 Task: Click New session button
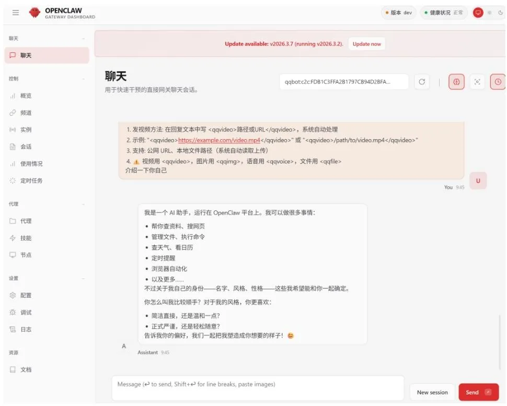tap(432, 392)
